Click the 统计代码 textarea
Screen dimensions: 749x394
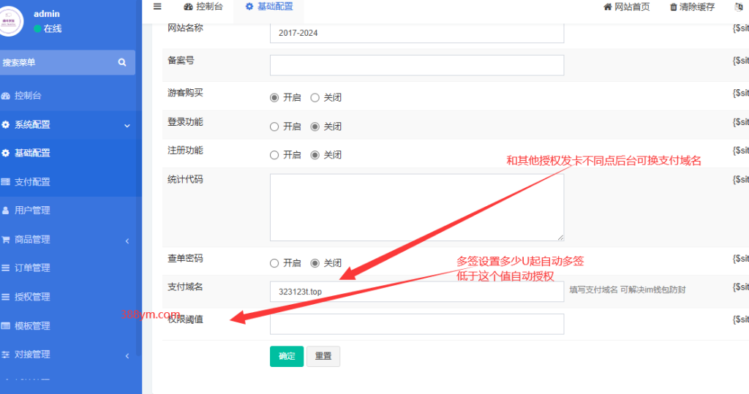tap(417, 208)
